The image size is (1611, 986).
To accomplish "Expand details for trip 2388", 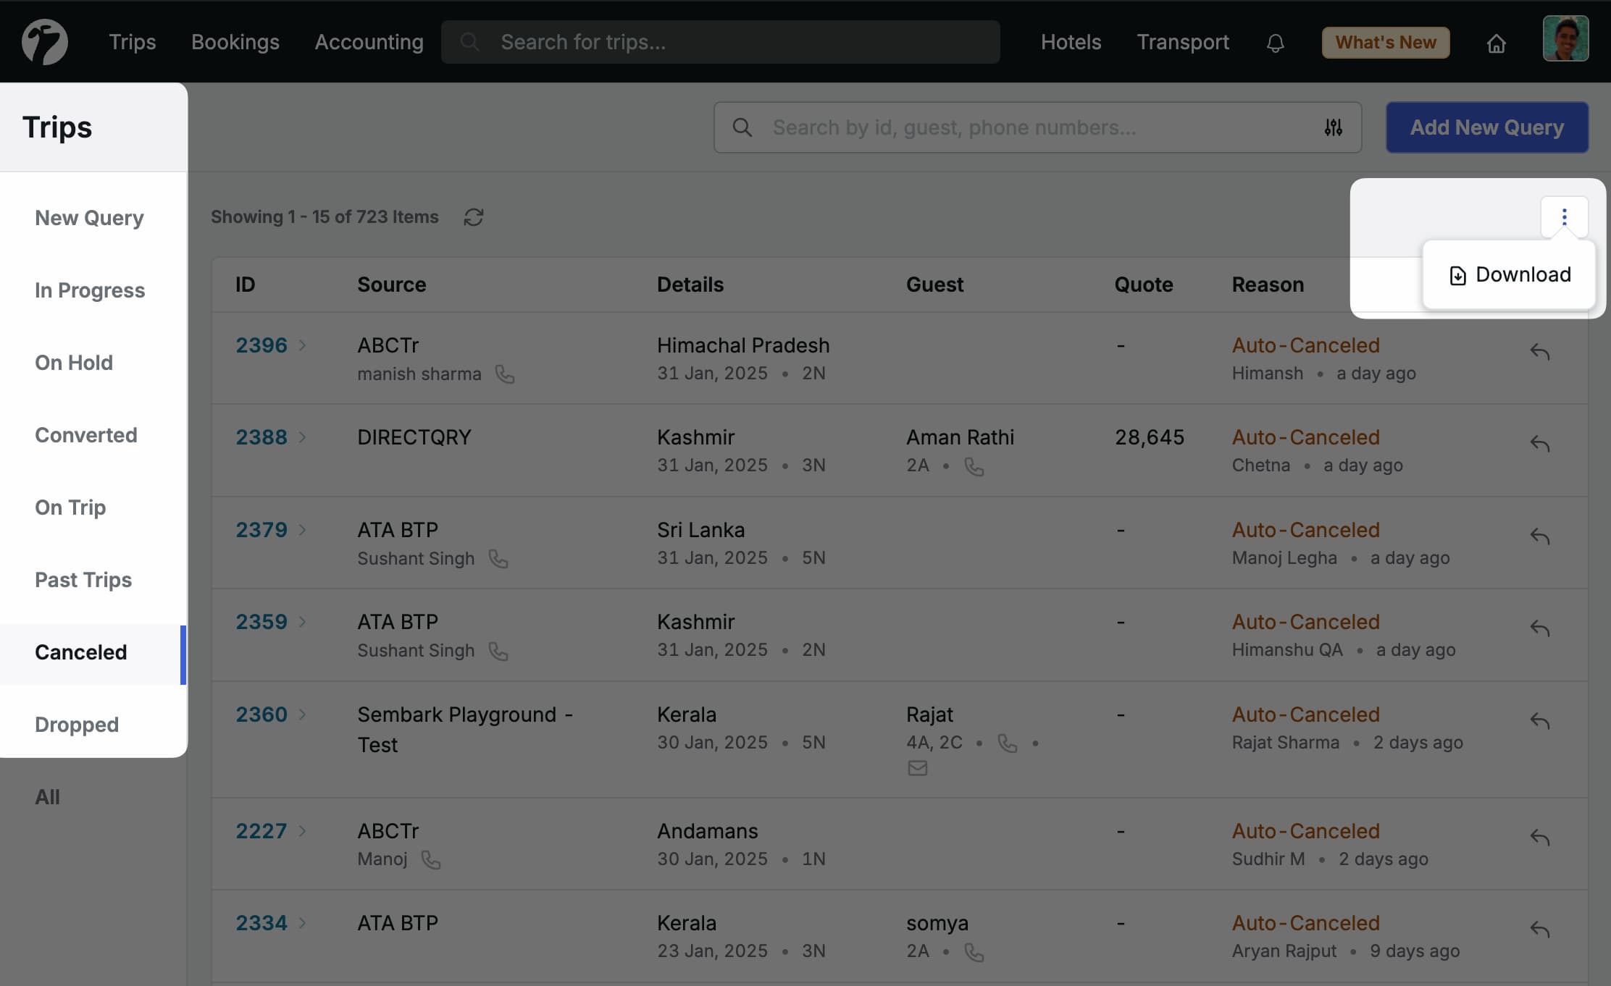I will coord(304,437).
